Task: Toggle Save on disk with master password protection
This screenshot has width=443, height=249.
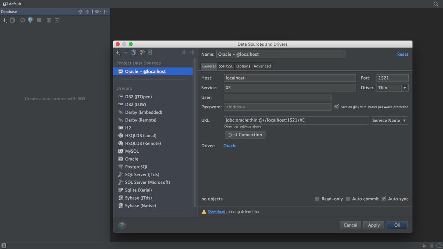Action: pos(337,107)
